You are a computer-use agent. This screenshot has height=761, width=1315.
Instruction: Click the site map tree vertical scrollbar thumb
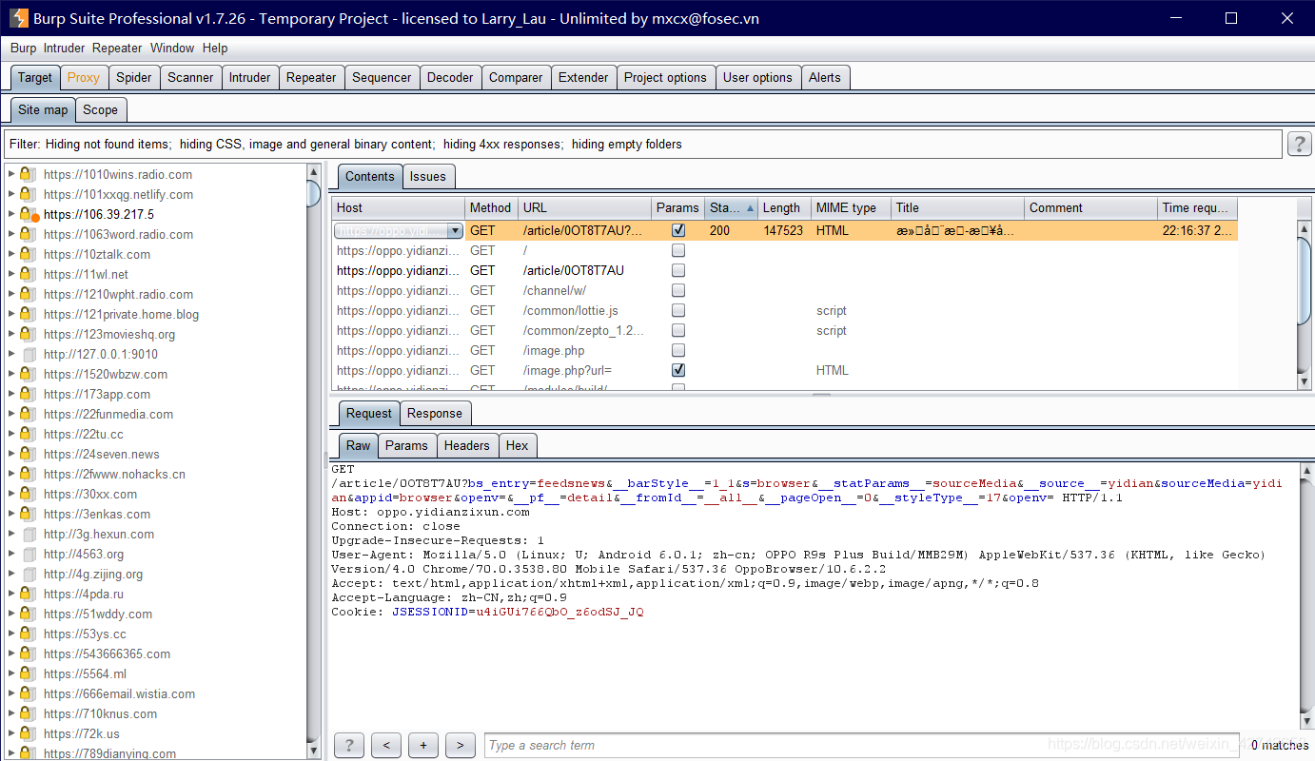tap(314, 193)
